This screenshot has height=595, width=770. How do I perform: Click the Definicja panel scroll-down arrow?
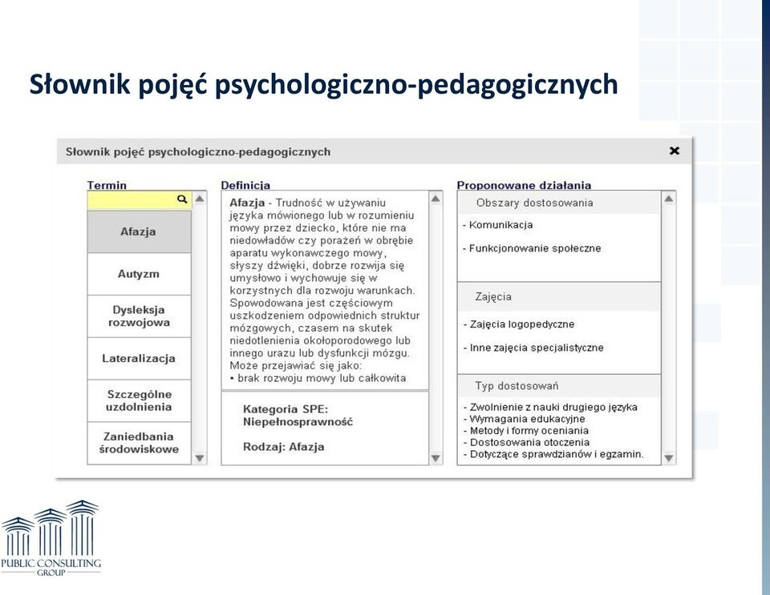point(436,458)
